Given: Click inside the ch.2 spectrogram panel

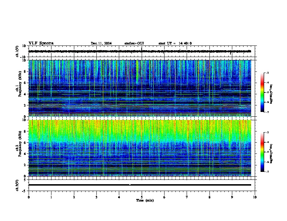Looking at the screenshot, I should click(x=140, y=148).
